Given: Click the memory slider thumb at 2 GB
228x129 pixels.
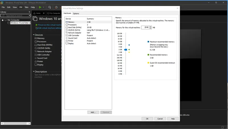Looking at the screenshot, I should click(x=126, y=50).
